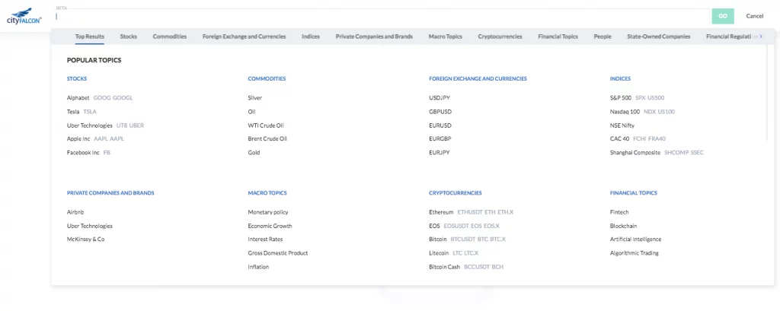Choose Gold under Commodities
The height and width of the screenshot is (311, 780).
[x=254, y=153]
